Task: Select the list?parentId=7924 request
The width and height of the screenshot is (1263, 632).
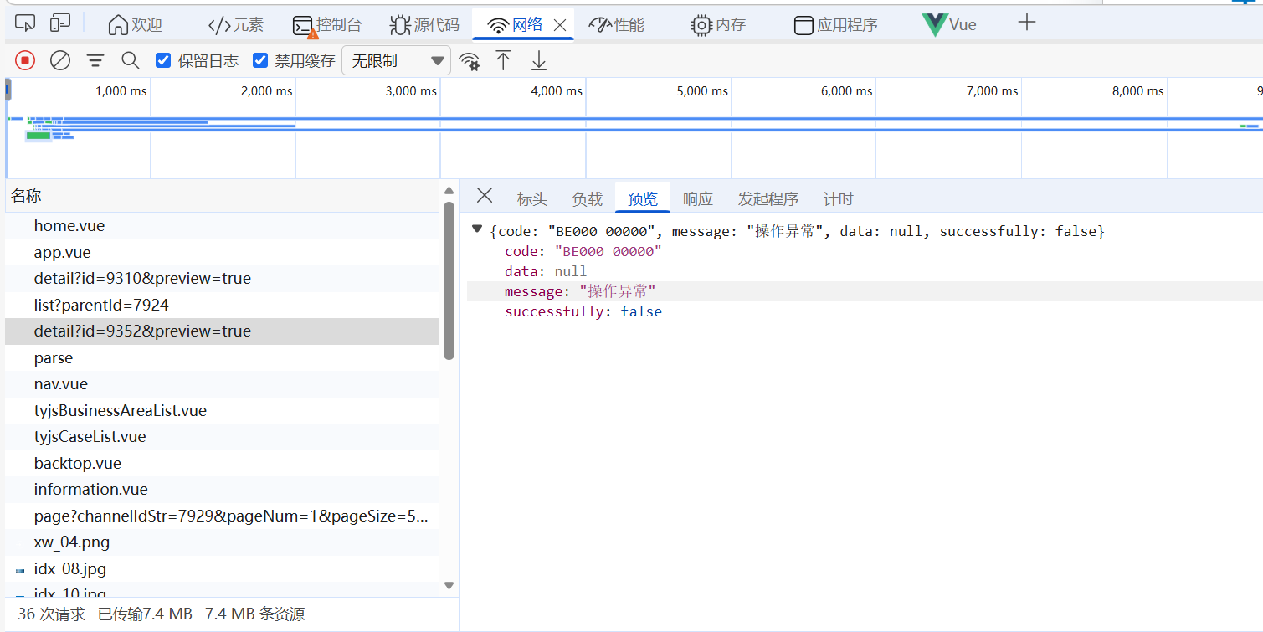Action: click(101, 305)
